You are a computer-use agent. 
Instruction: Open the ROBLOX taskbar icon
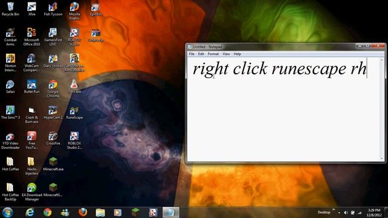[153, 213]
